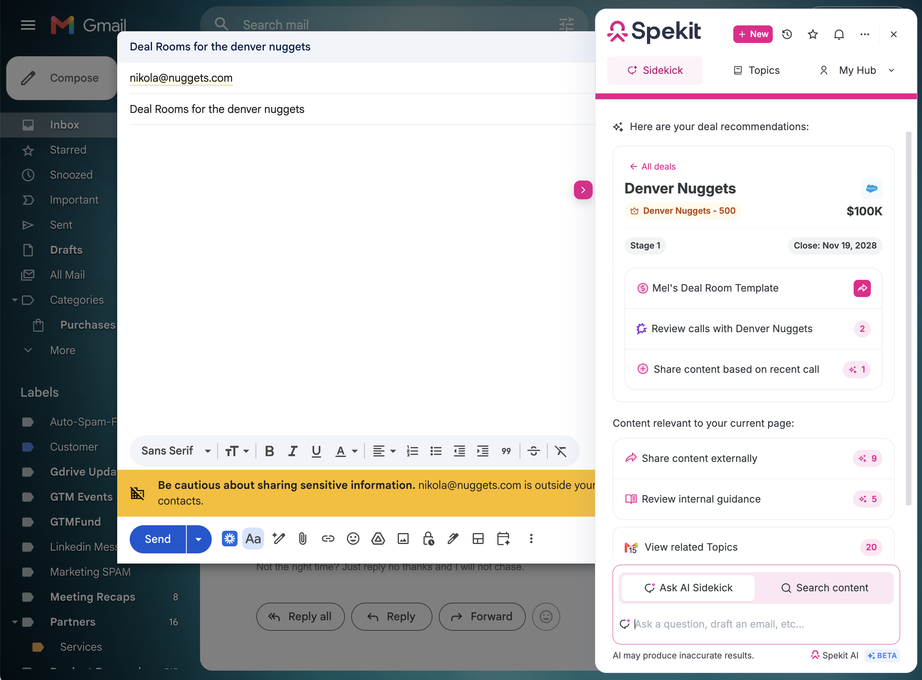Screen dimensions: 922x680
Task: Open the Drafts folder
Action: point(66,250)
